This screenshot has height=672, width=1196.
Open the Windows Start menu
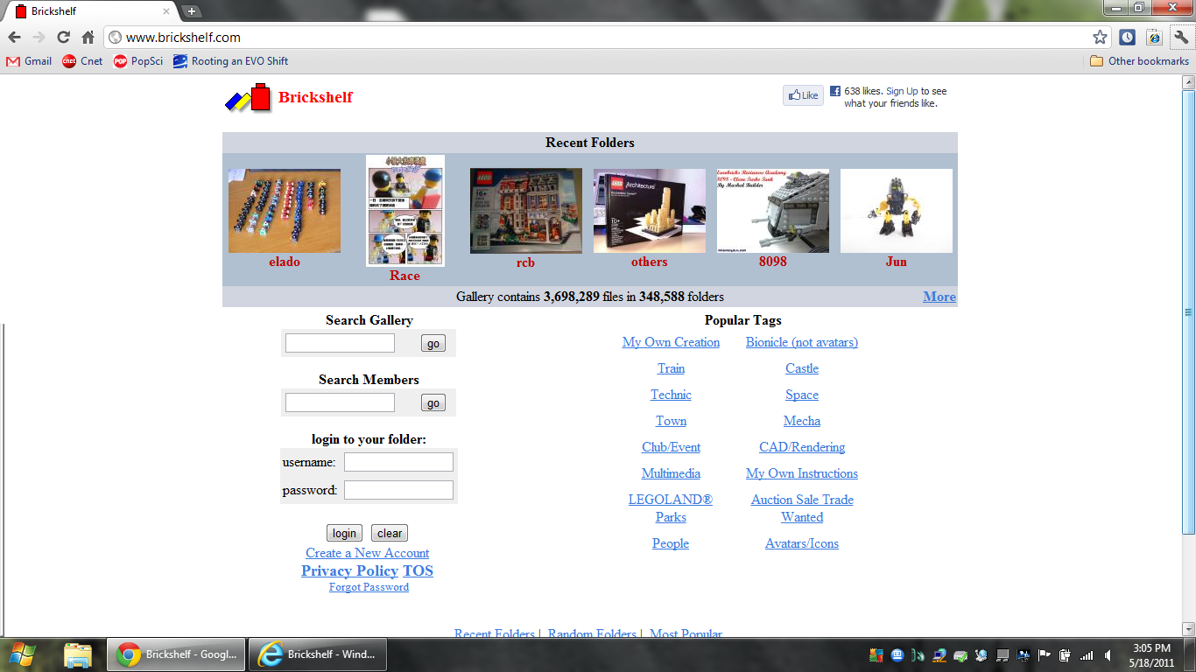click(23, 654)
